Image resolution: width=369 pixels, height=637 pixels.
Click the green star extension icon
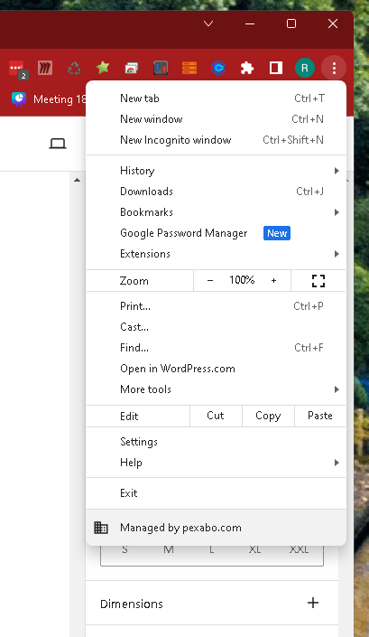coord(103,68)
